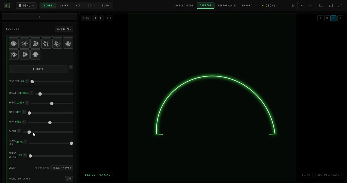The height and width of the screenshot is (183, 347).
Task: Toggle the M button next to DASH LEN
Action: click(25, 142)
